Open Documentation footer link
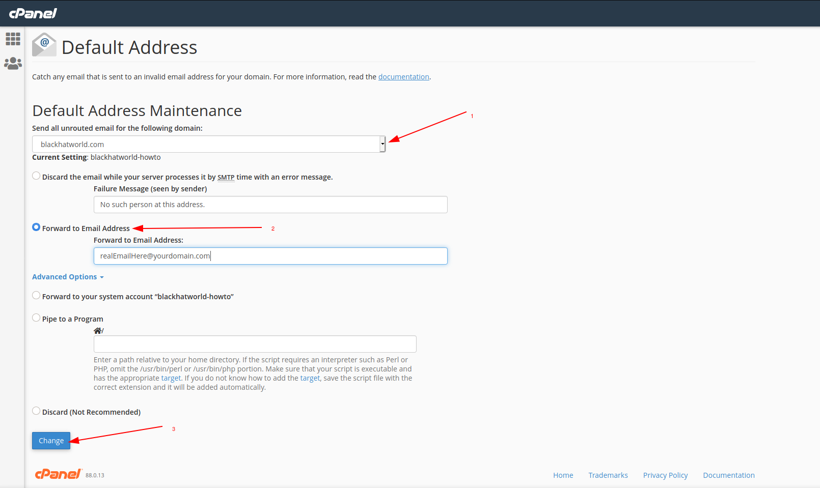 click(x=729, y=475)
